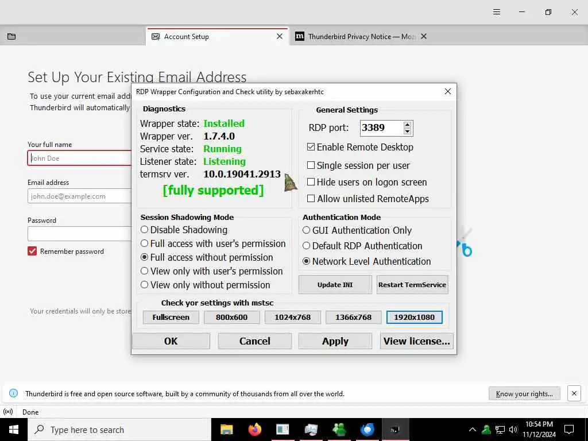Click Apply in RDP Wrapper dialog
The width and height of the screenshot is (588, 441).
(x=335, y=341)
